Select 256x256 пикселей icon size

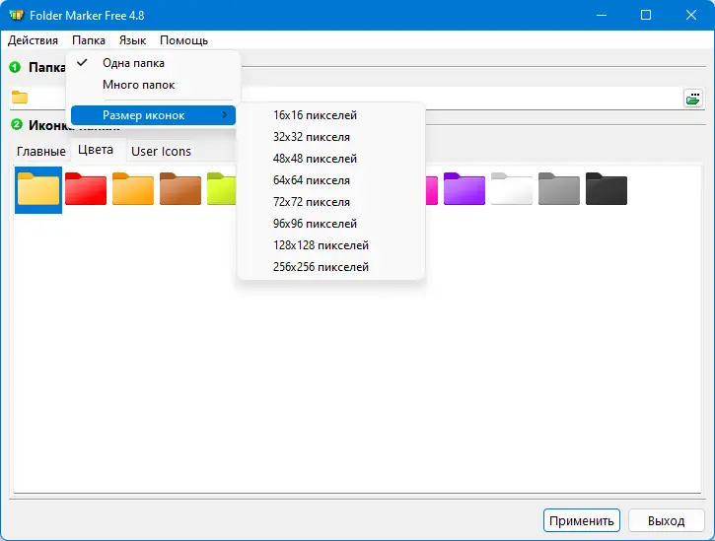tap(331, 267)
